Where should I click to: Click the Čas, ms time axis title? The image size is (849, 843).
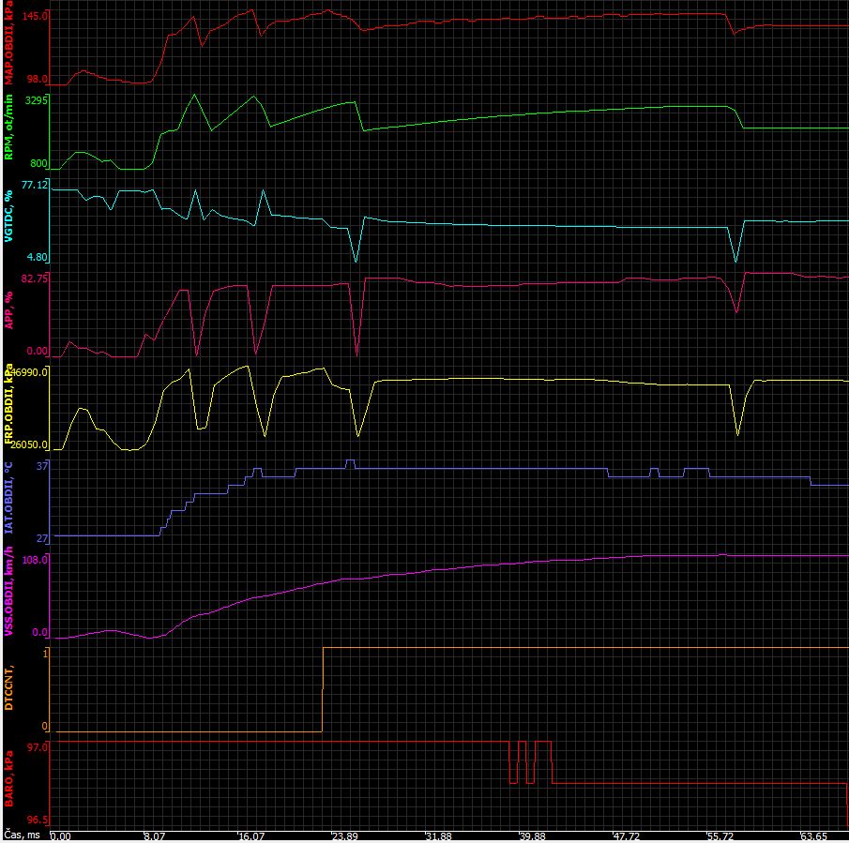pyautogui.click(x=22, y=834)
